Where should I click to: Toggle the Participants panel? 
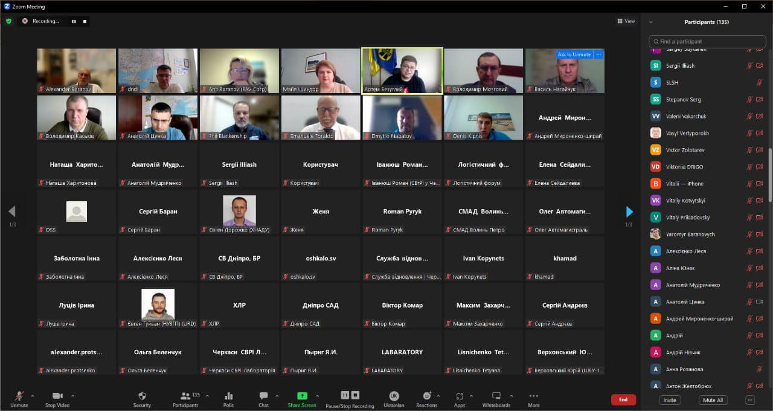pos(185,396)
